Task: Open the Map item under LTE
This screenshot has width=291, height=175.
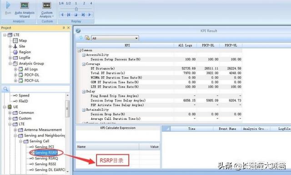Action: tap(23, 41)
